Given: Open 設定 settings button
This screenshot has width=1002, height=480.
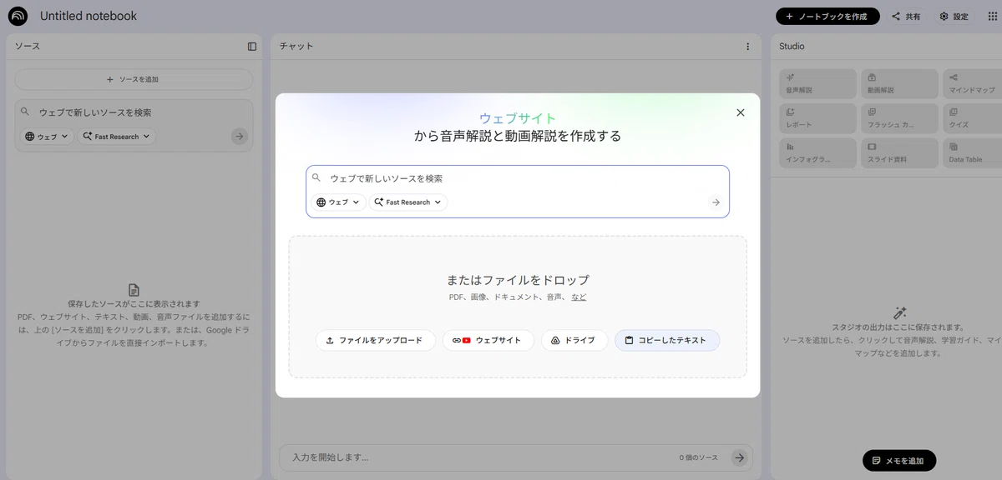Looking at the screenshot, I should 954,17.
